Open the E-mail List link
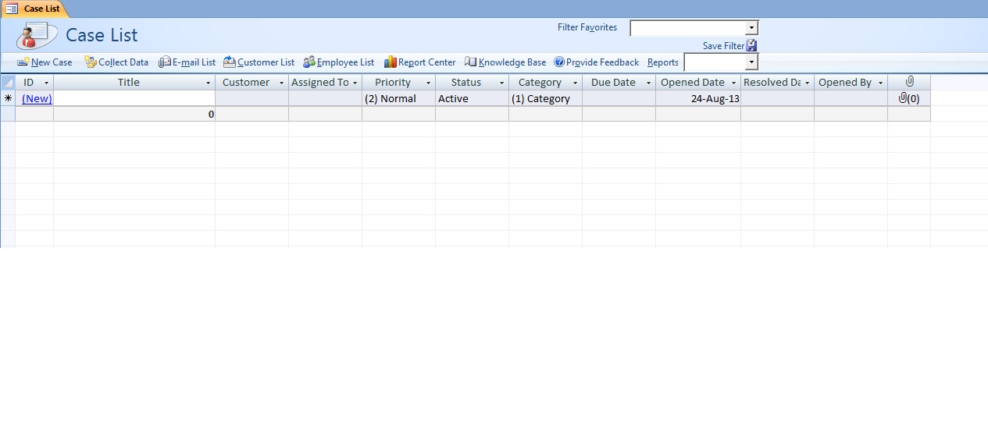This screenshot has height=421, width=988. [194, 62]
